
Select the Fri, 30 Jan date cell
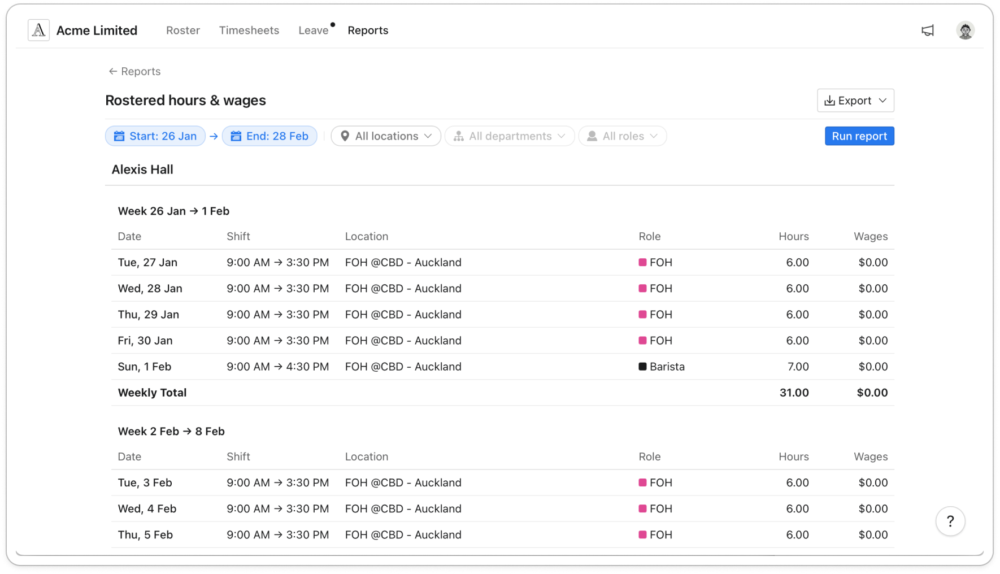click(145, 340)
